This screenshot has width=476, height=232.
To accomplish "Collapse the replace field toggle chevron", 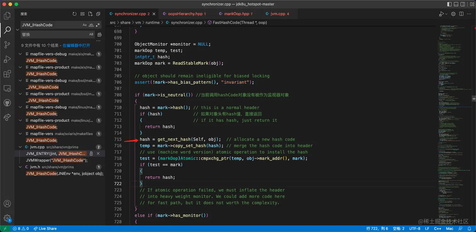I will click(17, 30).
